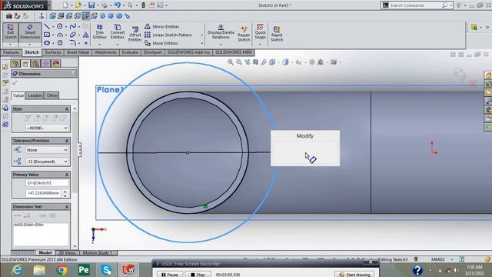Click the Rapid Sketch tool
This screenshot has width=492, height=277.
[x=277, y=34]
